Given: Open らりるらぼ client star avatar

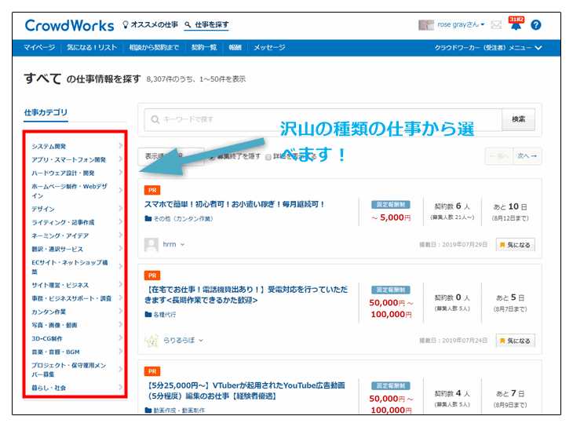Looking at the screenshot, I should click(151, 341).
